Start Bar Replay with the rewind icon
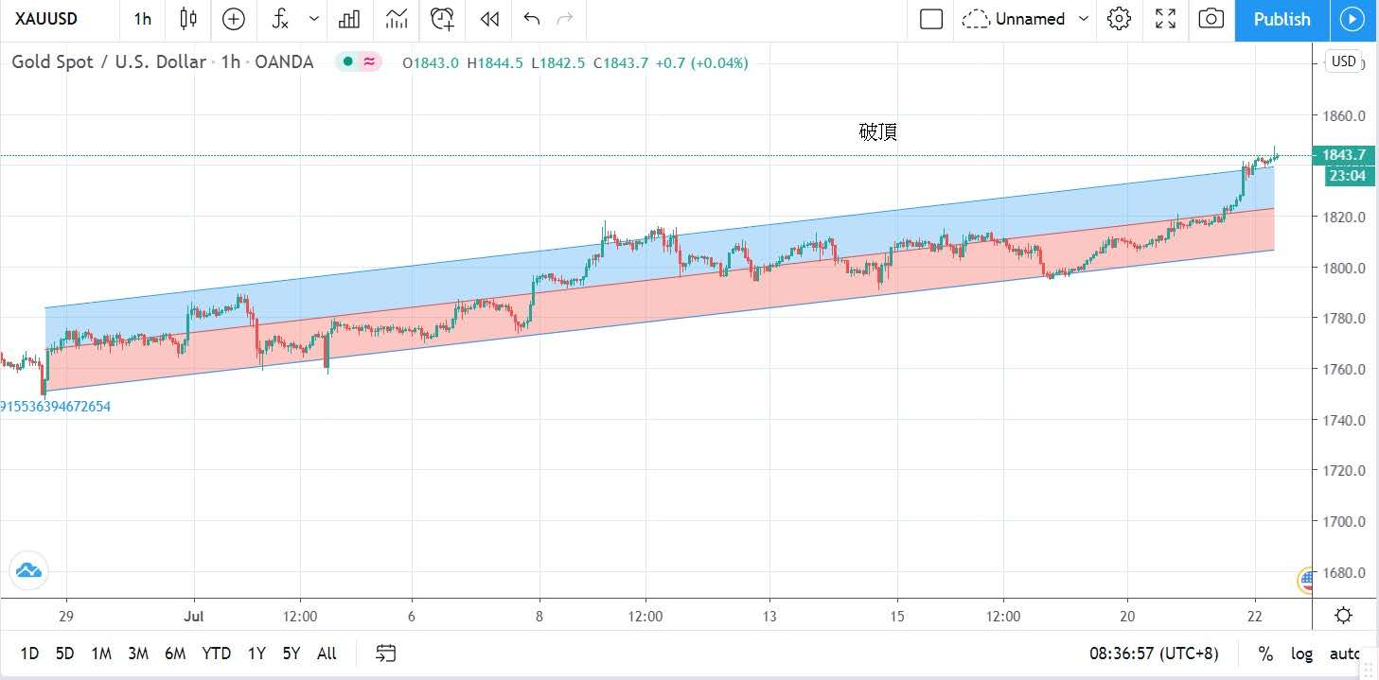This screenshot has height=680, width=1379. [488, 19]
